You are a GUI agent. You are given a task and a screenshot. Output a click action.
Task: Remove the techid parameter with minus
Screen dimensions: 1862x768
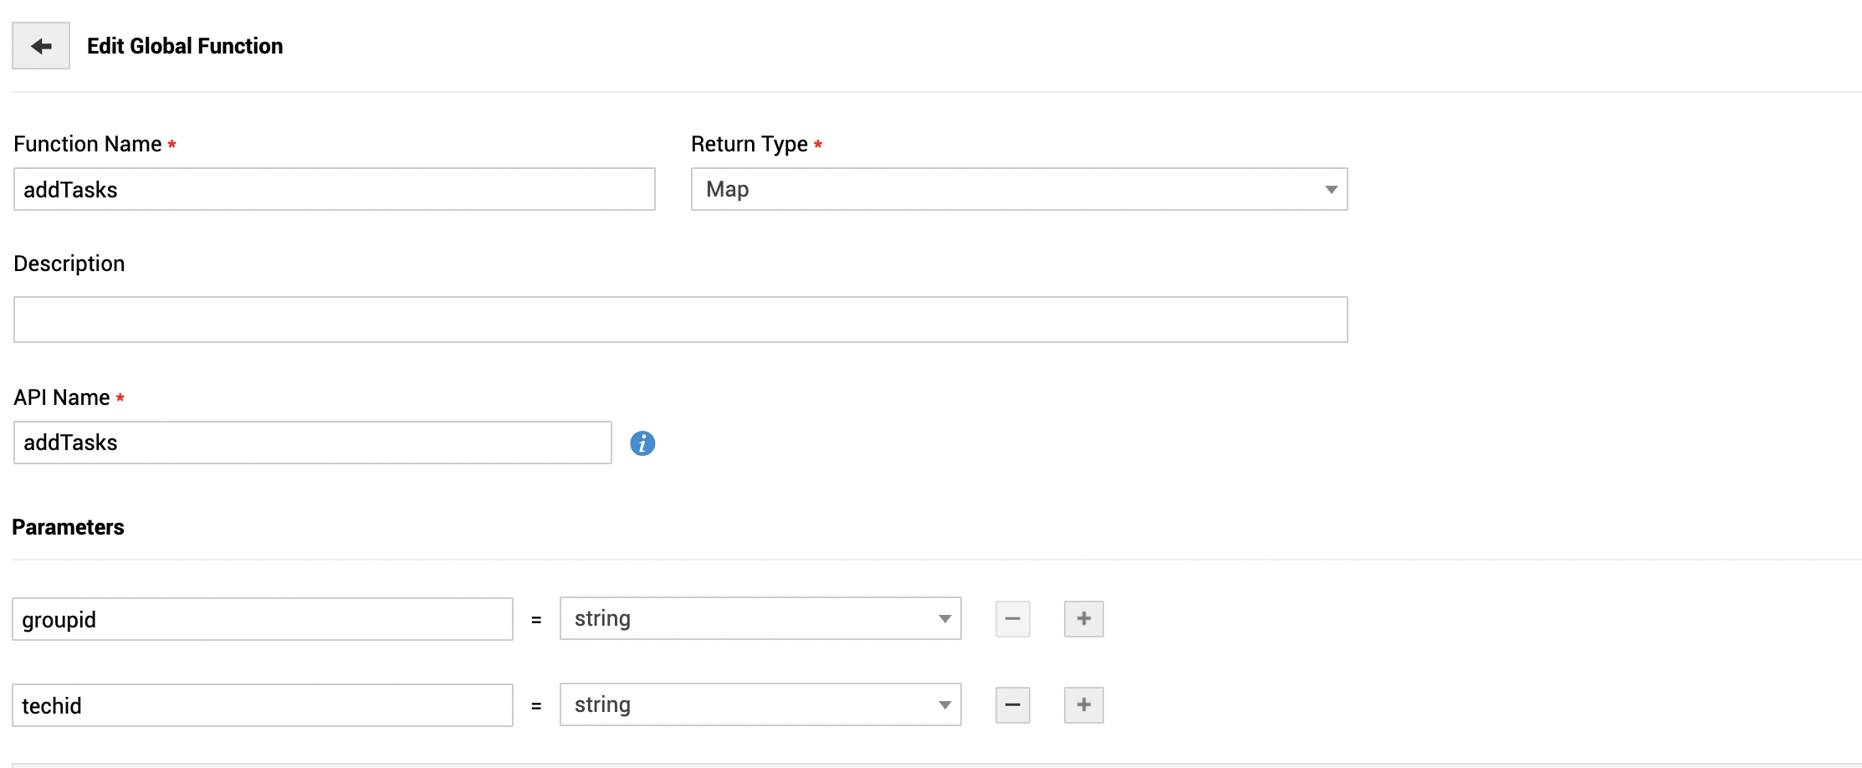point(1012,705)
